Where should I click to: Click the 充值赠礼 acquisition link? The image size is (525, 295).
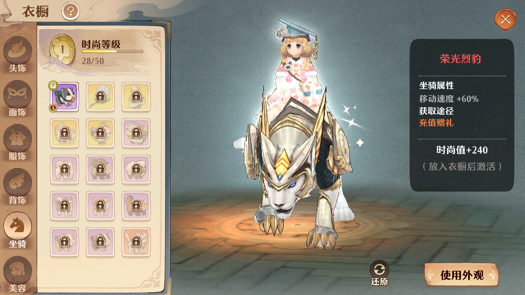click(x=436, y=123)
